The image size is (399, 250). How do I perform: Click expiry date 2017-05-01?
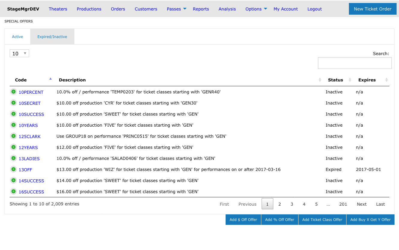[368, 169]
